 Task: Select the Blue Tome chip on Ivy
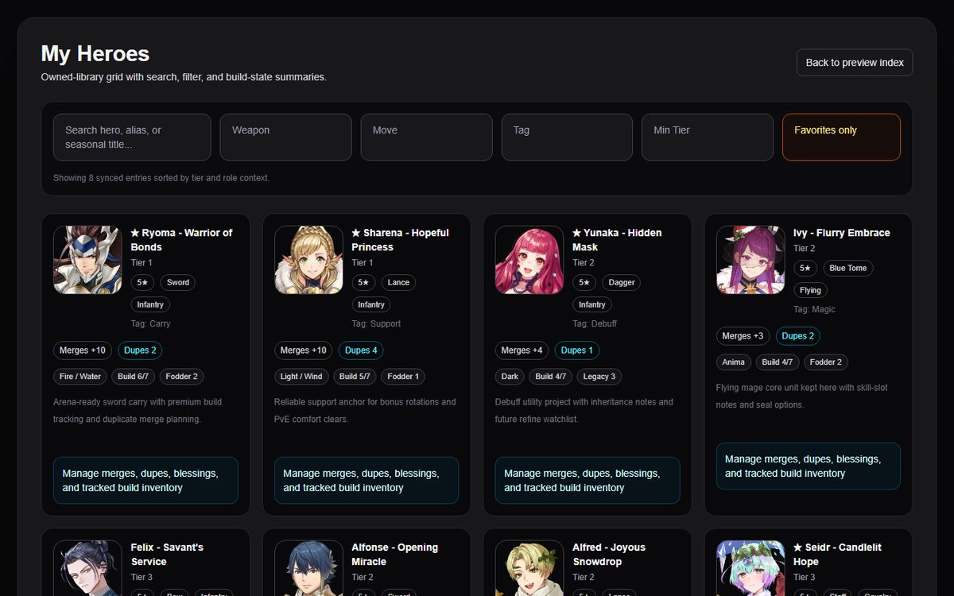click(848, 268)
